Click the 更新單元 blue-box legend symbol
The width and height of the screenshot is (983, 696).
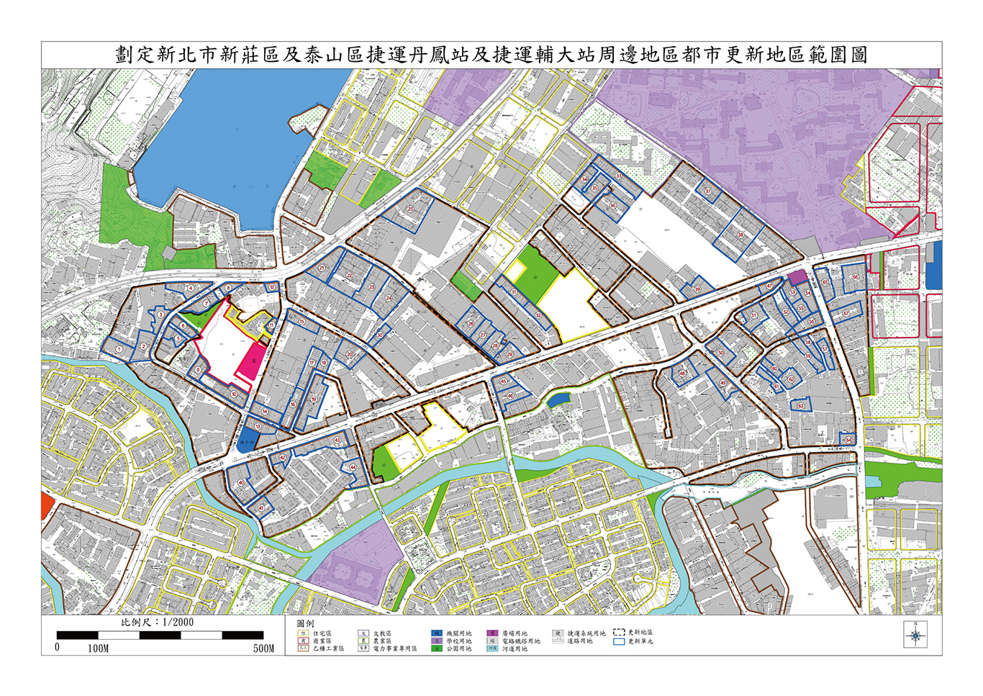click(x=619, y=641)
